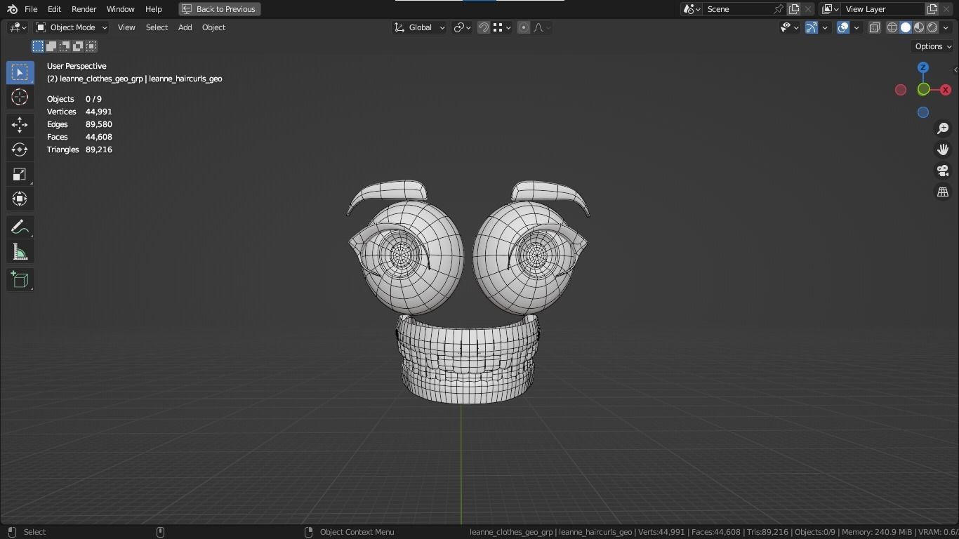Choose Invert Selection mode icon
The image size is (959, 539).
click(x=78, y=46)
